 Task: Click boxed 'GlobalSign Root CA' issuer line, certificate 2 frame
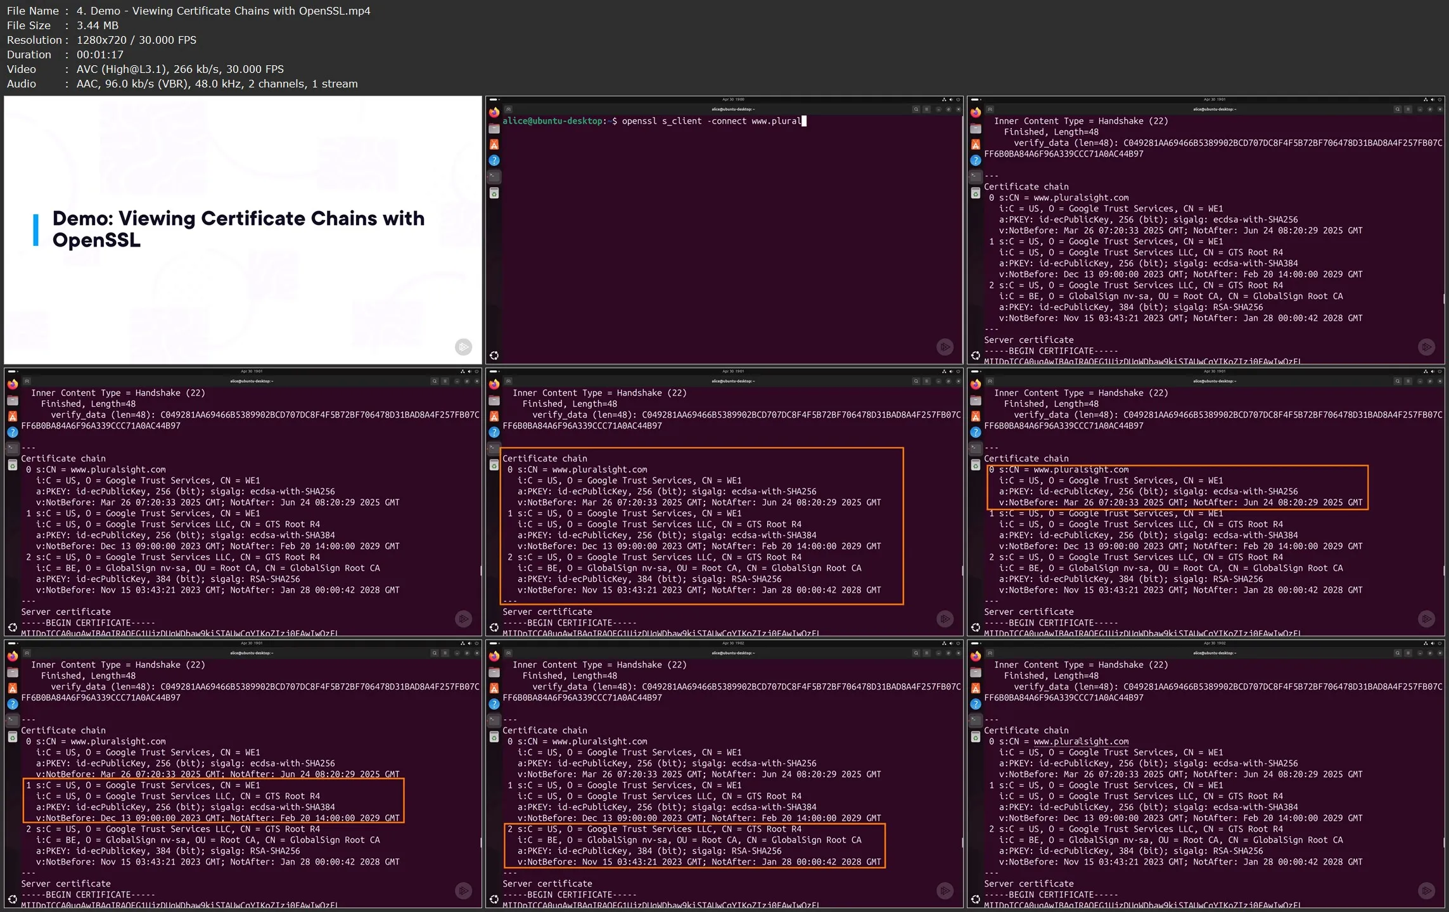pyautogui.click(x=689, y=840)
